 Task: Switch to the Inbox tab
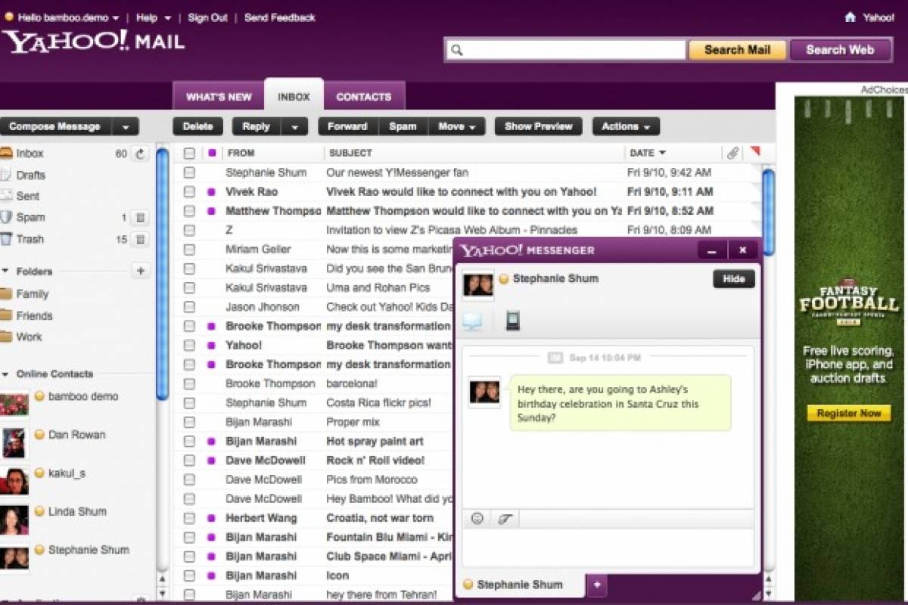pyautogui.click(x=294, y=97)
